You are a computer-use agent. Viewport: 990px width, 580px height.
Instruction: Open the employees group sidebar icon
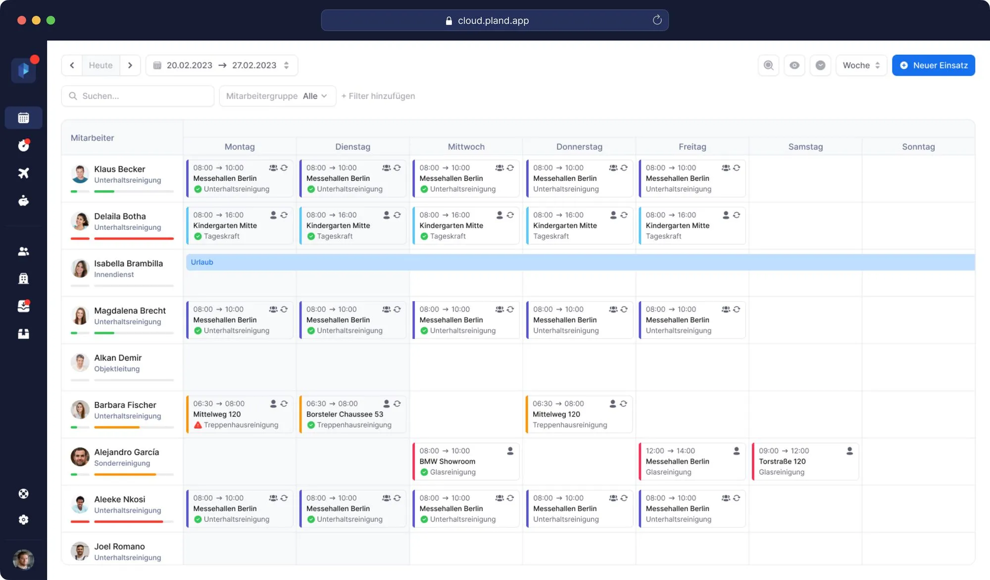point(23,252)
